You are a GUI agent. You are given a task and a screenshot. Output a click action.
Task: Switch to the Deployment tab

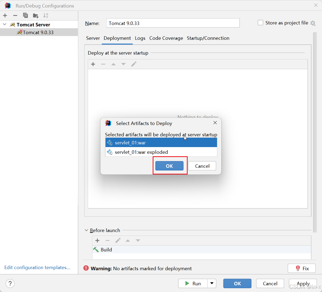pyautogui.click(x=117, y=38)
